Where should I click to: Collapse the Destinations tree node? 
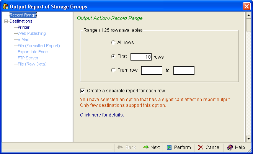click(6, 21)
